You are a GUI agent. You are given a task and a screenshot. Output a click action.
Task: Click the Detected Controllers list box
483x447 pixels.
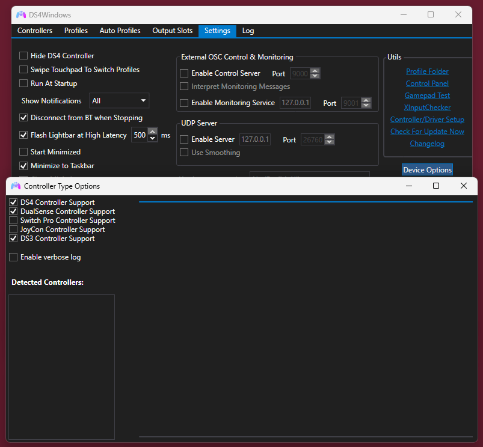61,366
